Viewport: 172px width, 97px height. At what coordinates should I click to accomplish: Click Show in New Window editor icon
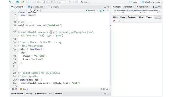pyautogui.click(x=20, y=11)
